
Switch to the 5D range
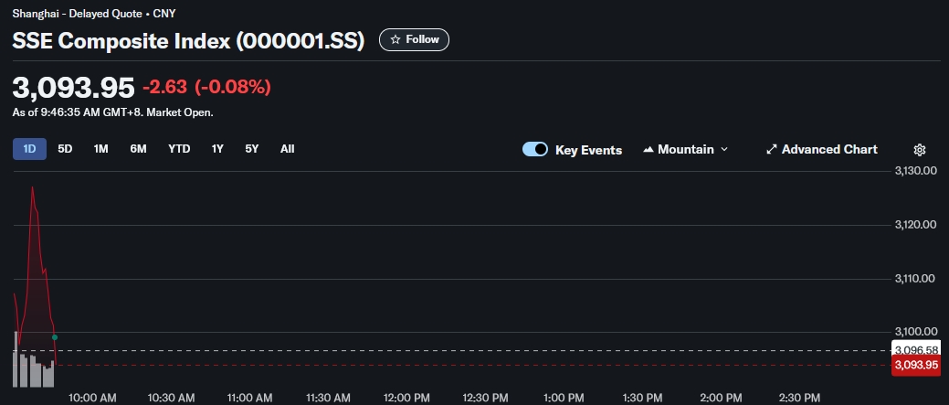(65, 149)
